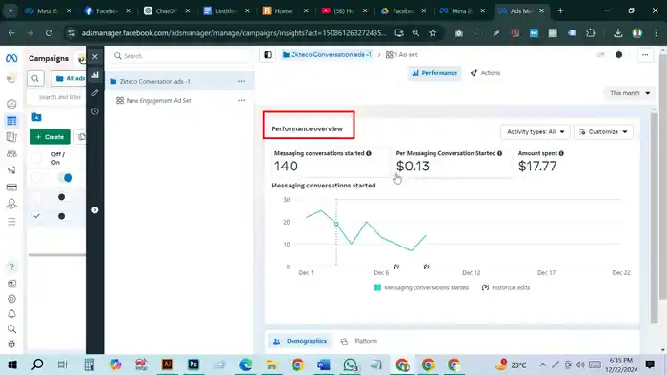The image size is (667, 375).
Task: Open the browser tab list dropdown
Action: (10, 10)
